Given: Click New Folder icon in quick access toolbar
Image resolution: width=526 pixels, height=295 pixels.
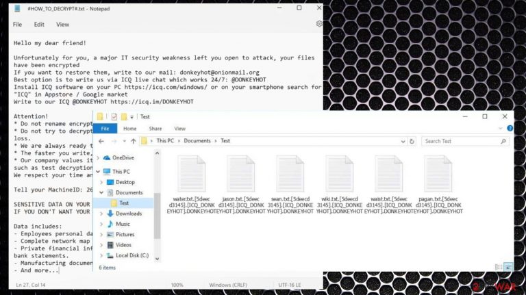Looking at the screenshot, I should (x=124, y=116).
